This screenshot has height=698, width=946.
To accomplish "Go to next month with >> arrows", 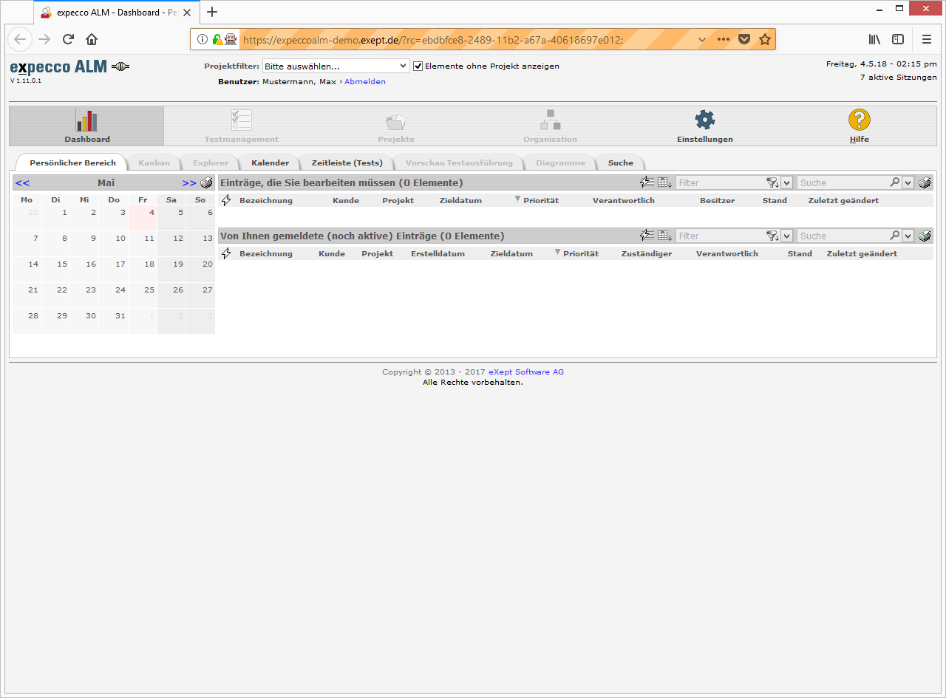I will 189,183.
